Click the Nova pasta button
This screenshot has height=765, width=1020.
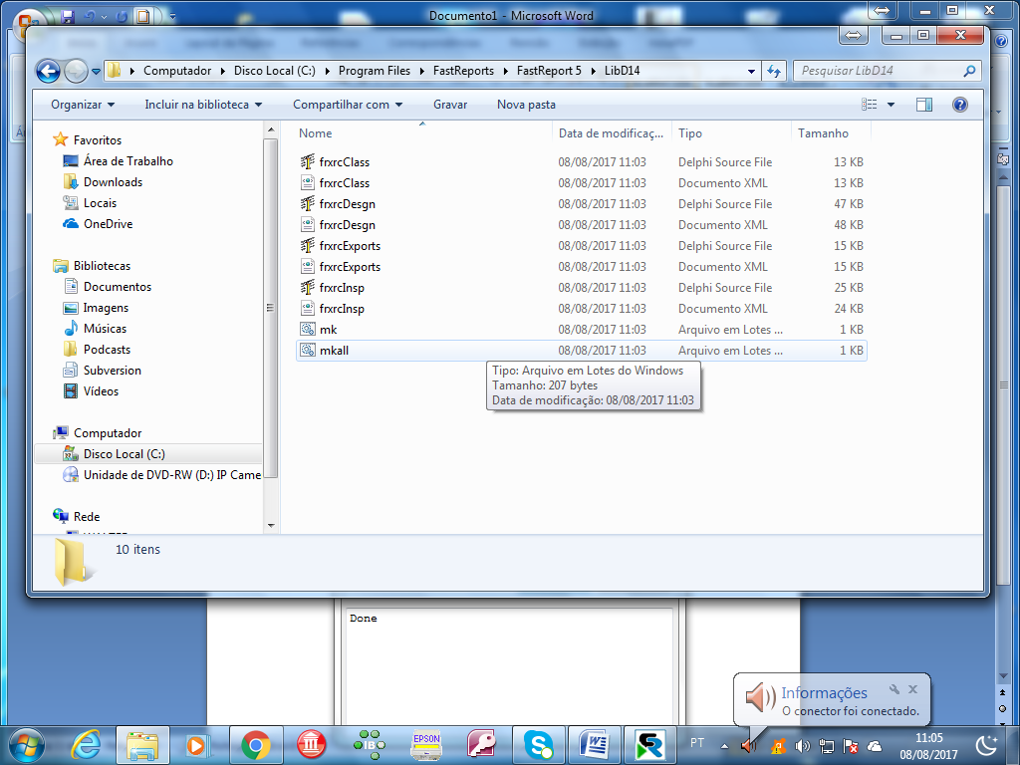[526, 104]
